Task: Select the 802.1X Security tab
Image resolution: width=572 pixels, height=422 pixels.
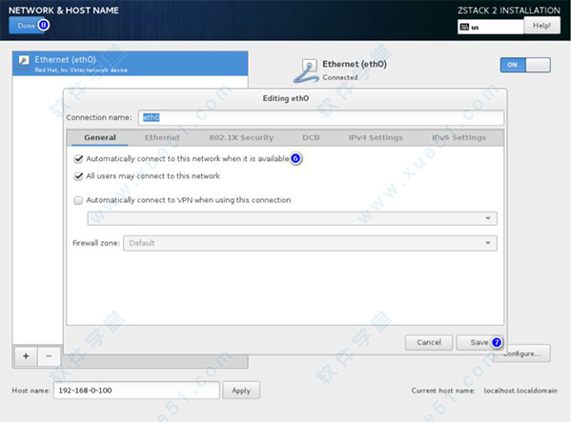Action: coord(241,137)
